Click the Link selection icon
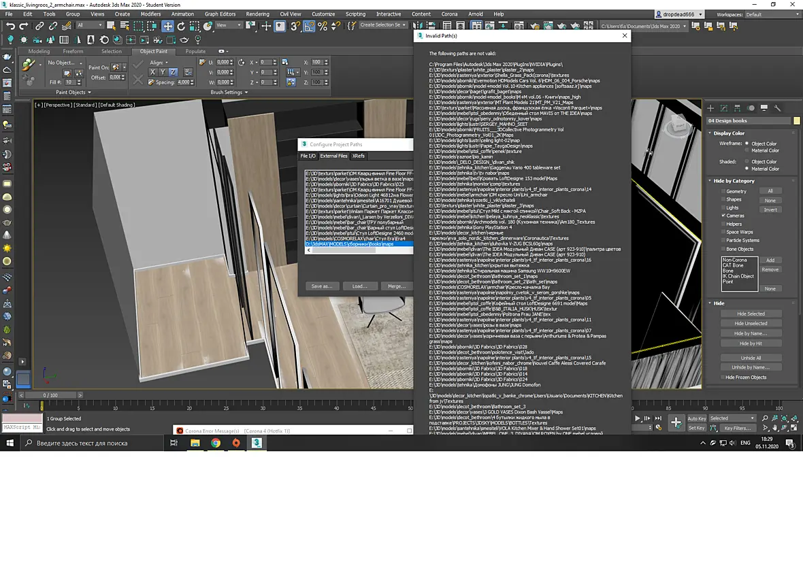The height and width of the screenshot is (572, 803). point(39,26)
